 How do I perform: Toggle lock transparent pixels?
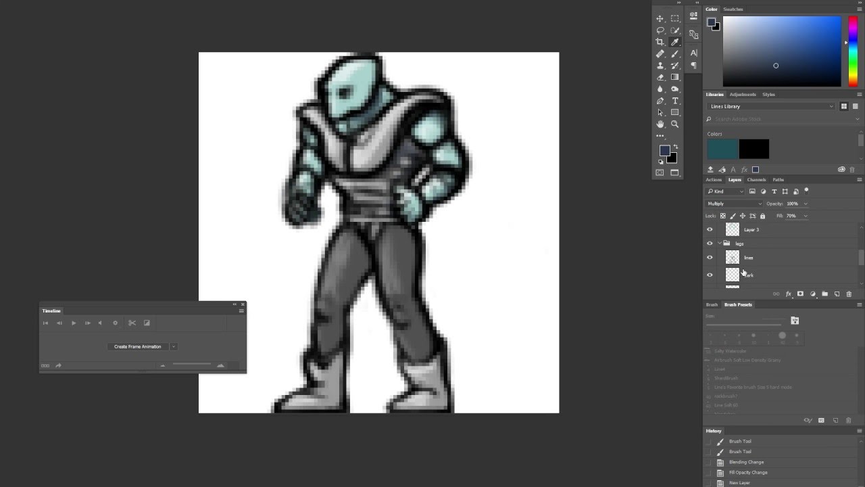pos(723,216)
